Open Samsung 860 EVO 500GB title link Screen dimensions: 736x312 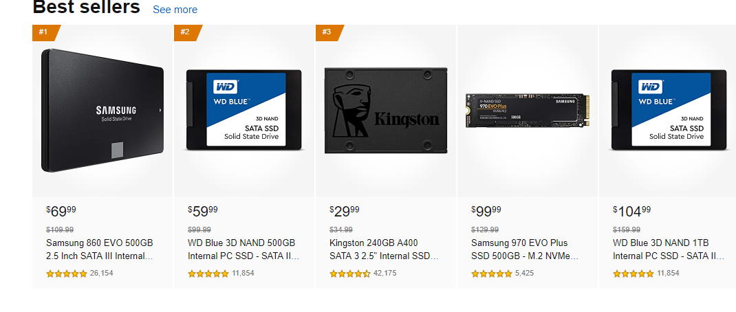coord(100,249)
